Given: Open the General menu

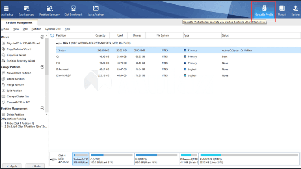Looking at the screenshot, I should 5,29.
